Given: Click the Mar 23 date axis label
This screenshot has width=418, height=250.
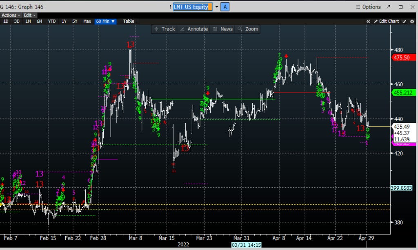Looking at the screenshot, I should [x=204, y=238].
